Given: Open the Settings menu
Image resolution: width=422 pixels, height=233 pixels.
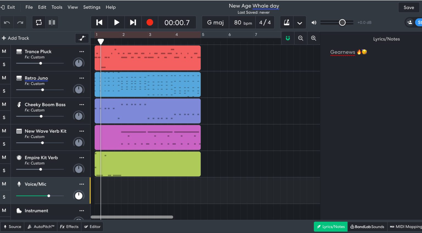Looking at the screenshot, I should (92, 7).
